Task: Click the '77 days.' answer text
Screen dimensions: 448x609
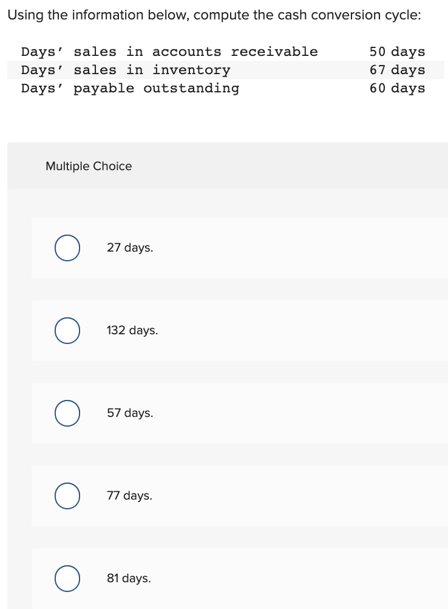Action: point(129,496)
